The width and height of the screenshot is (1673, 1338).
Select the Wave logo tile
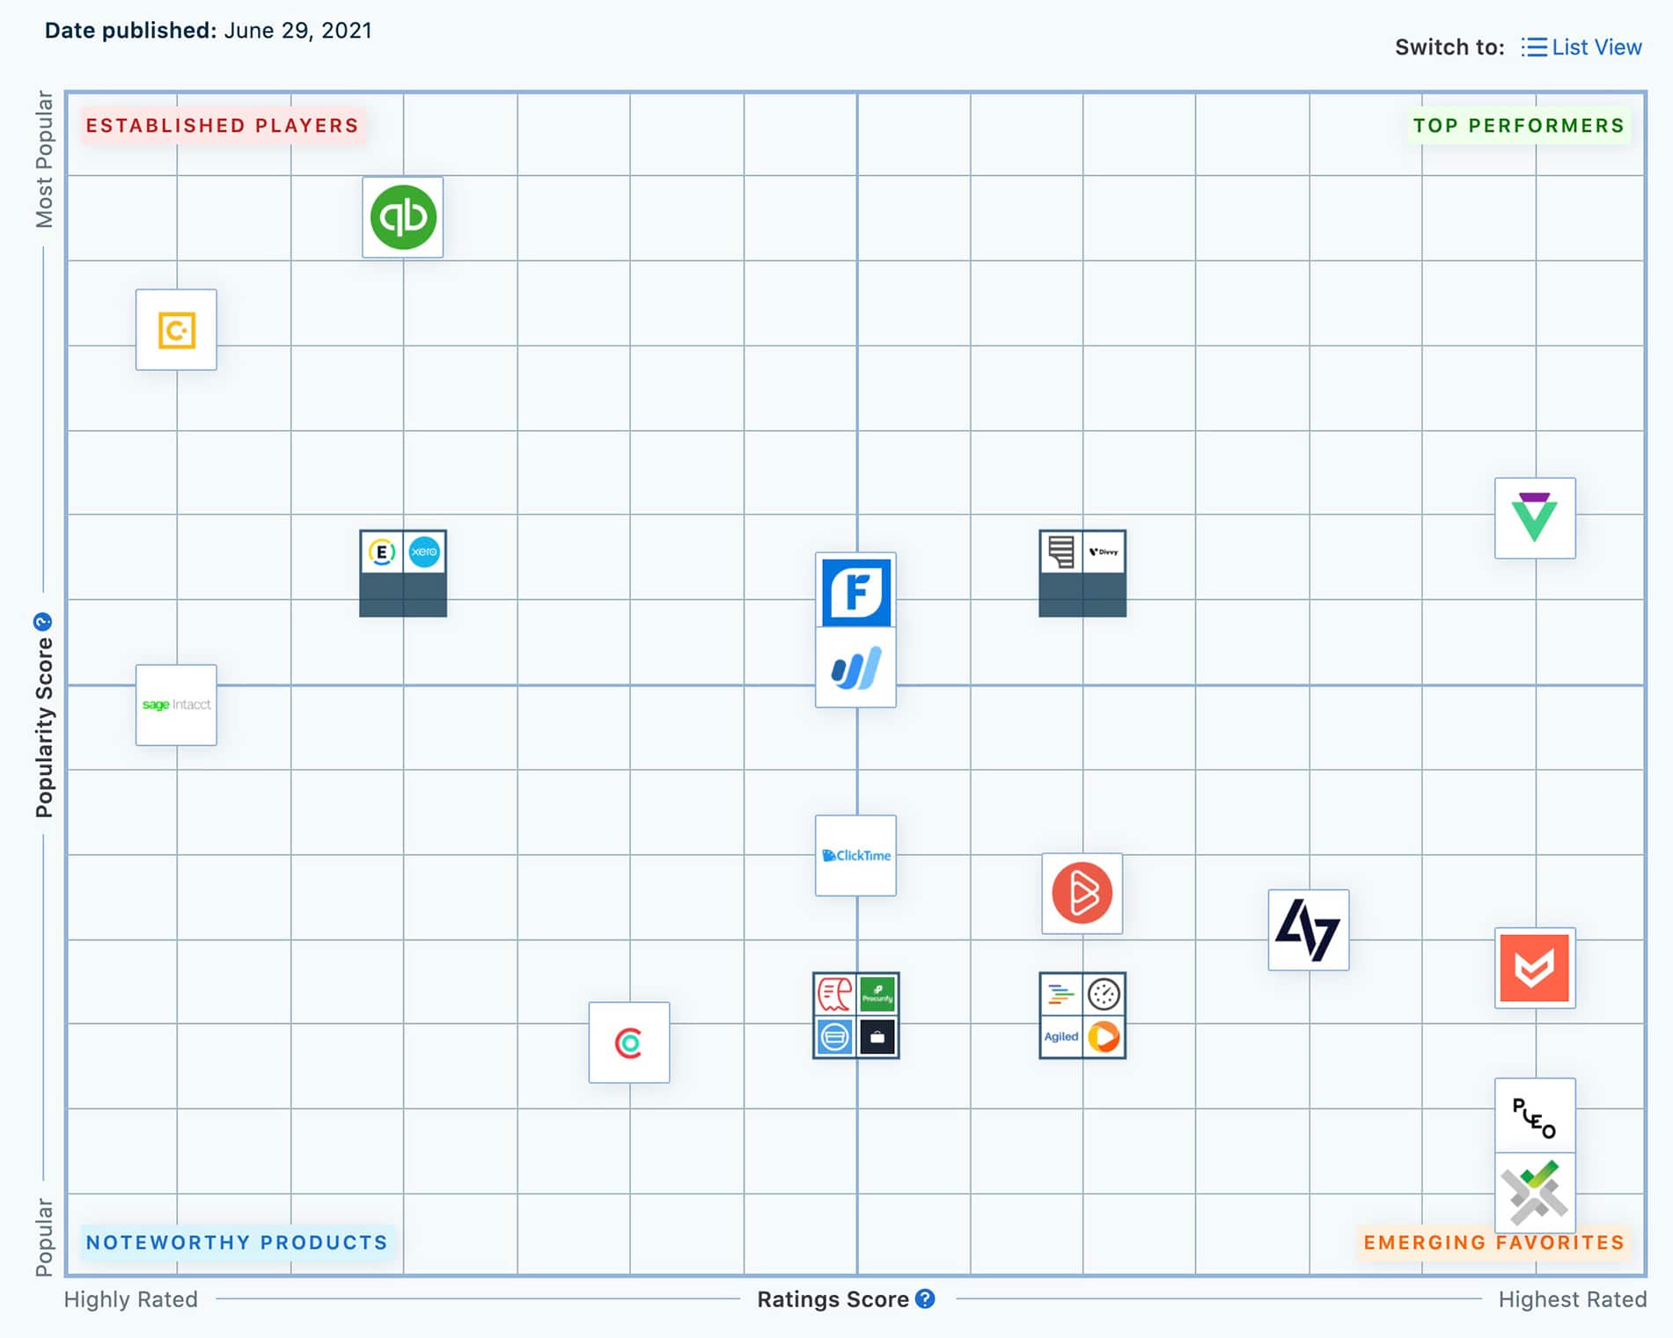[x=855, y=668]
